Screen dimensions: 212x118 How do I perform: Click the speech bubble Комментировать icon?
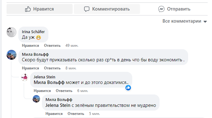(87, 9)
